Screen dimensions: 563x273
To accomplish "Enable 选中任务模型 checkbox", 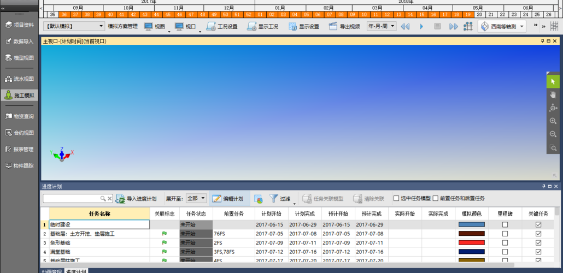I will click(x=396, y=199).
